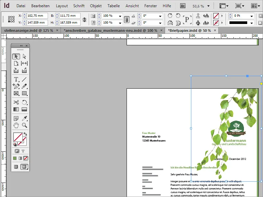Choose the Hand tool
The image size is (263, 197).
[x=16, y=125]
